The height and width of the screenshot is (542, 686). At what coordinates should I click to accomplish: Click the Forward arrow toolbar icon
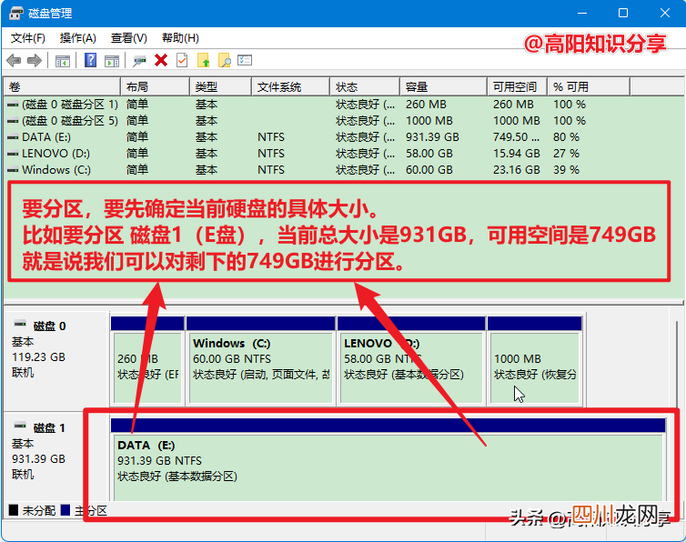click(35, 60)
